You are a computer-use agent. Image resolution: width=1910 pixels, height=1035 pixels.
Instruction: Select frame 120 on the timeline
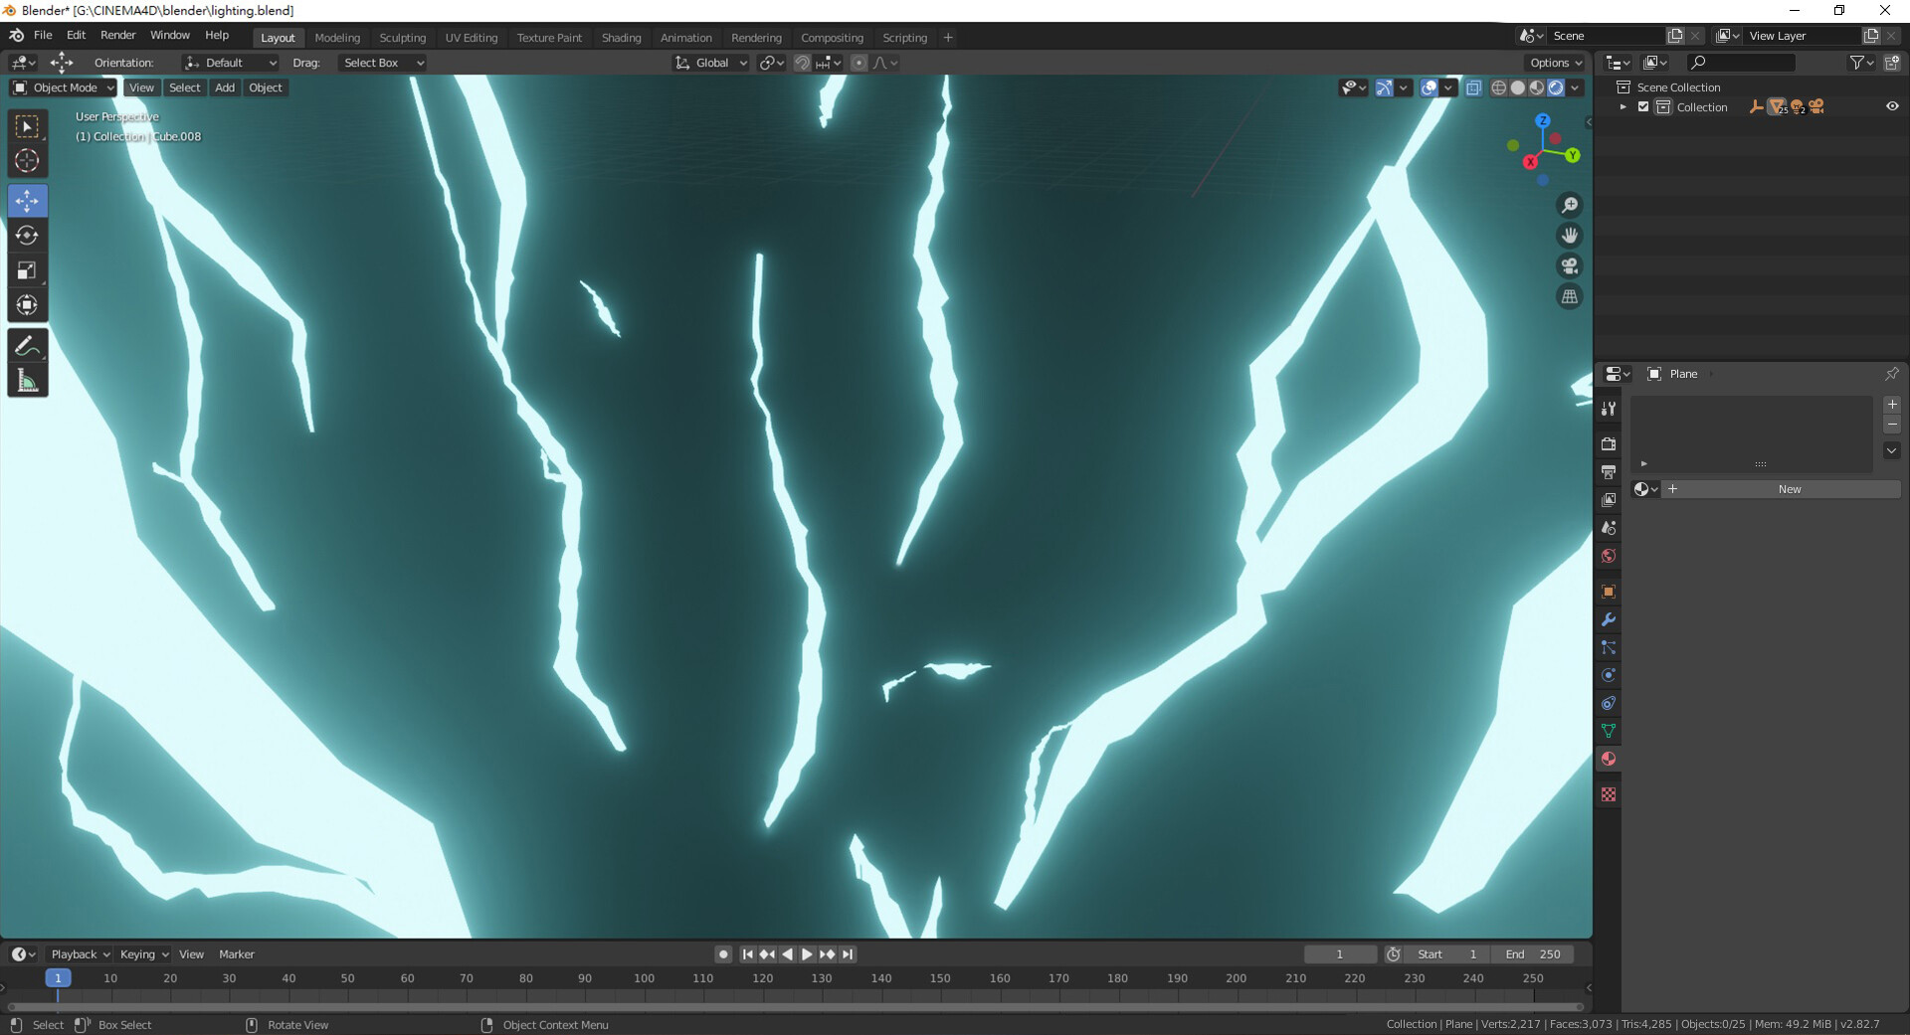tap(762, 978)
